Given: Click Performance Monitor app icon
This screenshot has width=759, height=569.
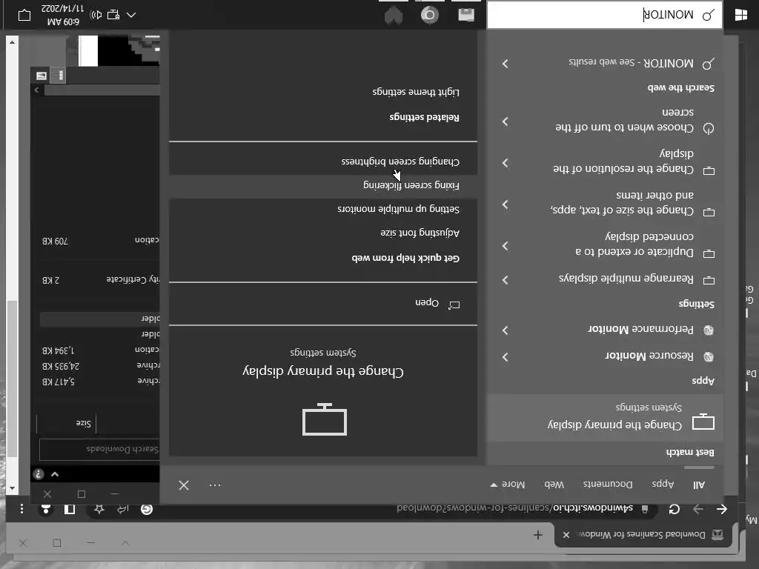Looking at the screenshot, I should [x=708, y=330].
